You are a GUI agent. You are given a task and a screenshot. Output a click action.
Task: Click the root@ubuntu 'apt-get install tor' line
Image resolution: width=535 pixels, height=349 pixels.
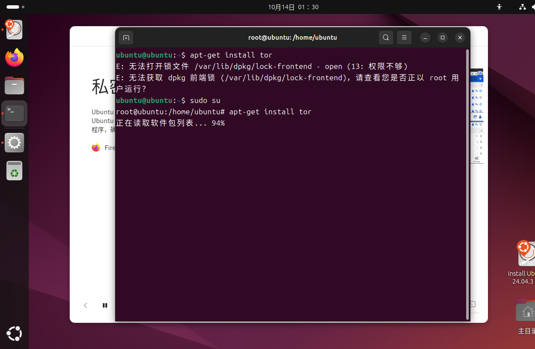coord(214,112)
